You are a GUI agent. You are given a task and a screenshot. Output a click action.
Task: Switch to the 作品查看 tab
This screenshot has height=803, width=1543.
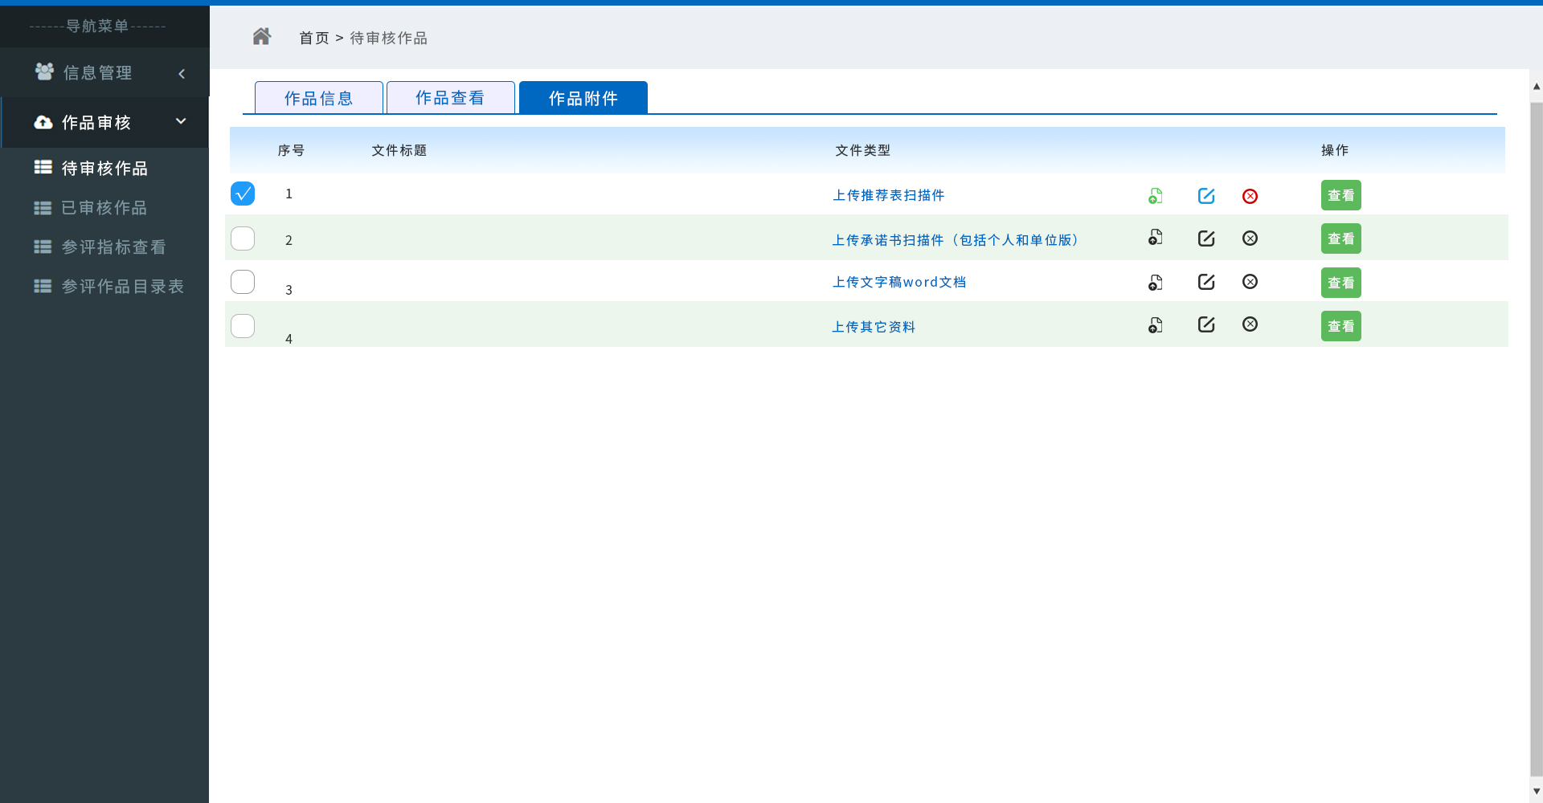coord(450,98)
